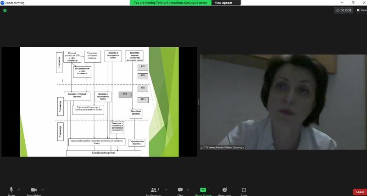Click the 'Переддипломна практика' box in slide
The width and height of the screenshot is (367, 196).
(137, 142)
